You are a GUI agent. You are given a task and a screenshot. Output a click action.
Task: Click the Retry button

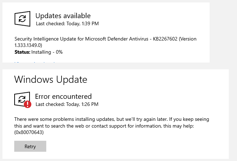tap(30, 146)
